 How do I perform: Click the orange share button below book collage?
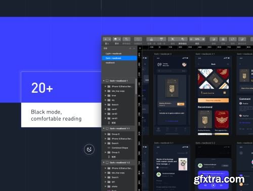213,100
